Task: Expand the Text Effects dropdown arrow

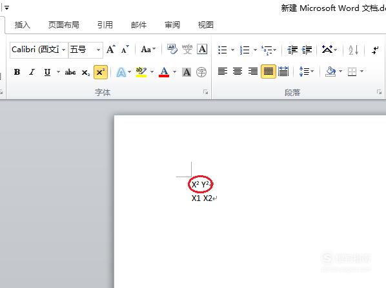Action: point(130,72)
